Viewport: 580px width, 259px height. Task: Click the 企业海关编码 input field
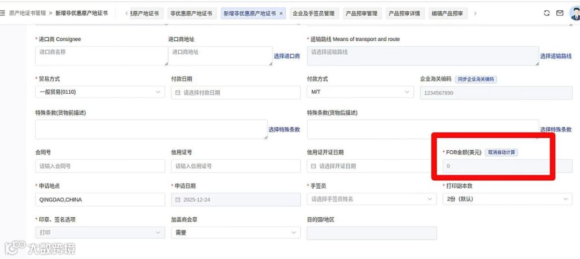click(496, 93)
